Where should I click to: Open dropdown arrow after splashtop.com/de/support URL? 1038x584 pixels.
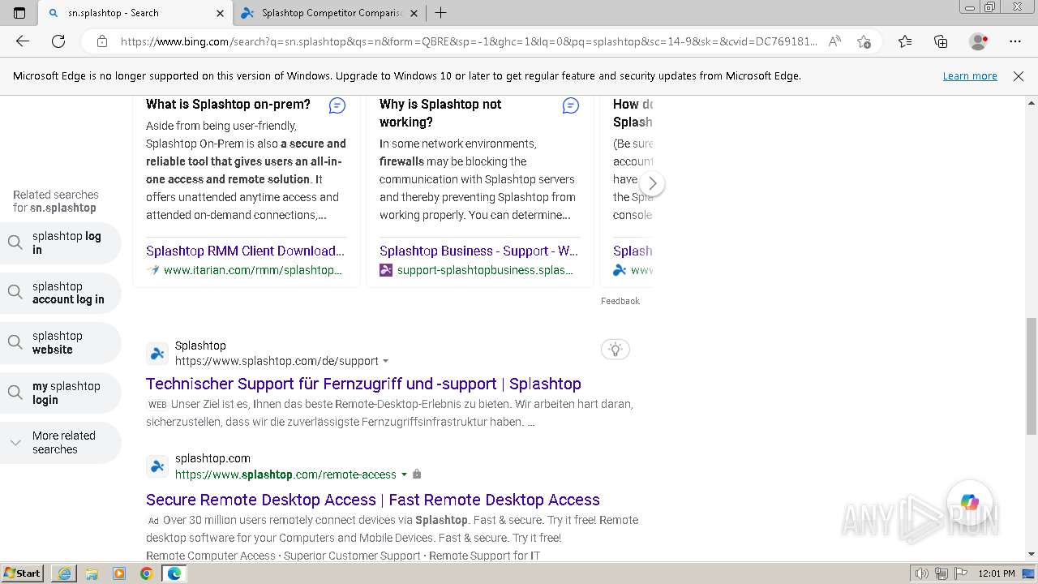[386, 362]
